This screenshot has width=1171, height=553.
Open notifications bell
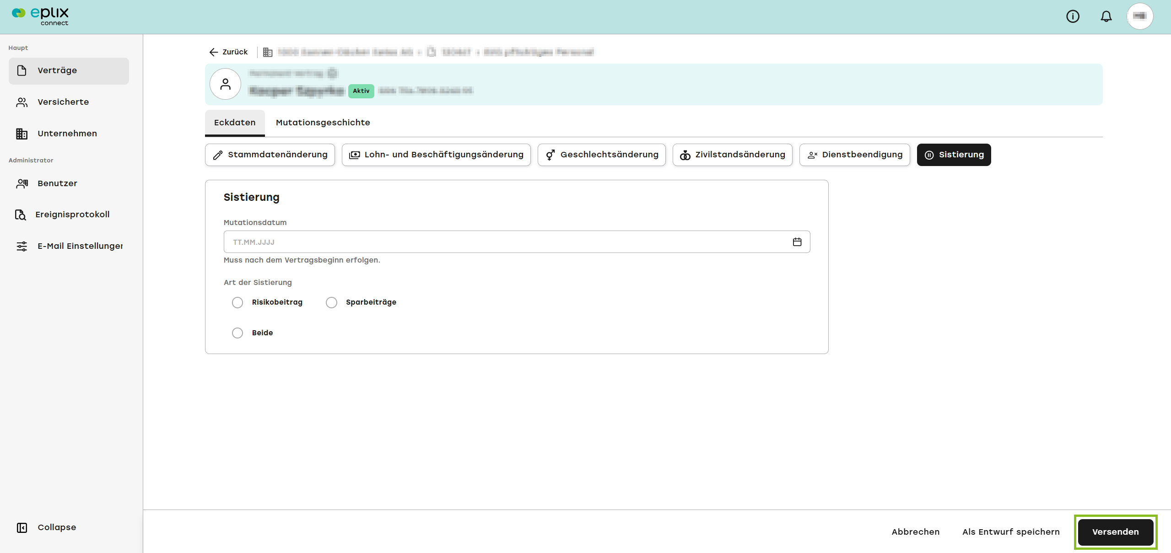[x=1106, y=16]
